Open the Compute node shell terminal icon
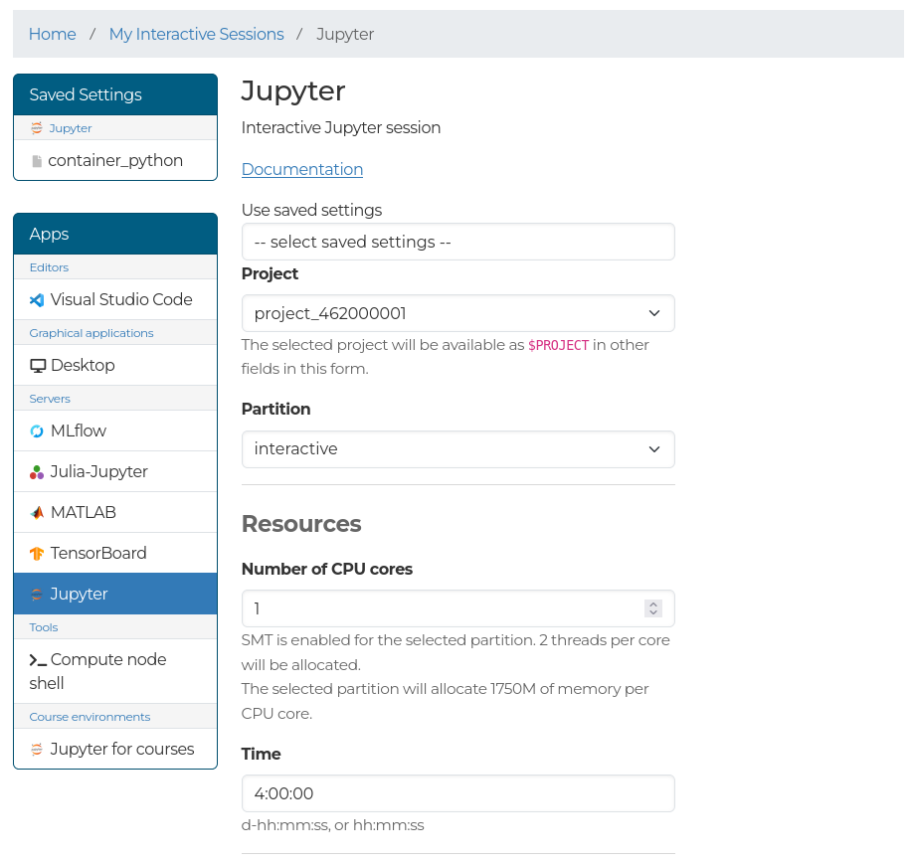 pyautogui.click(x=36, y=659)
